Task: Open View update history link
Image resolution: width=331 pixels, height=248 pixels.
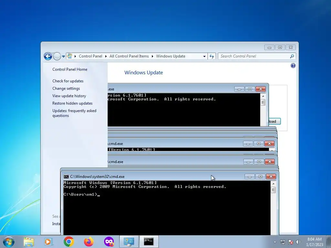Action: (69, 96)
